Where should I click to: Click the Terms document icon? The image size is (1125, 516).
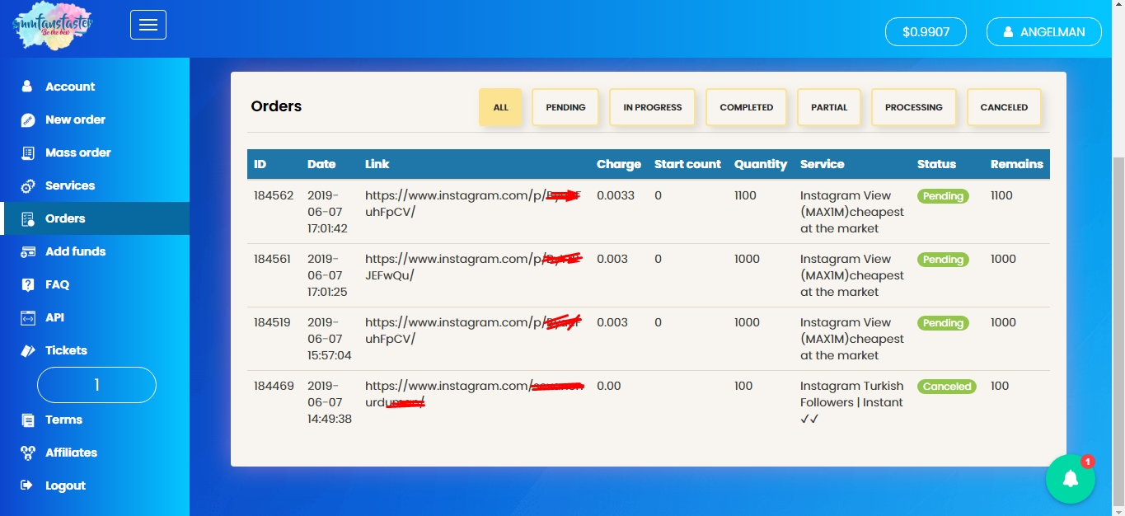[x=28, y=420]
